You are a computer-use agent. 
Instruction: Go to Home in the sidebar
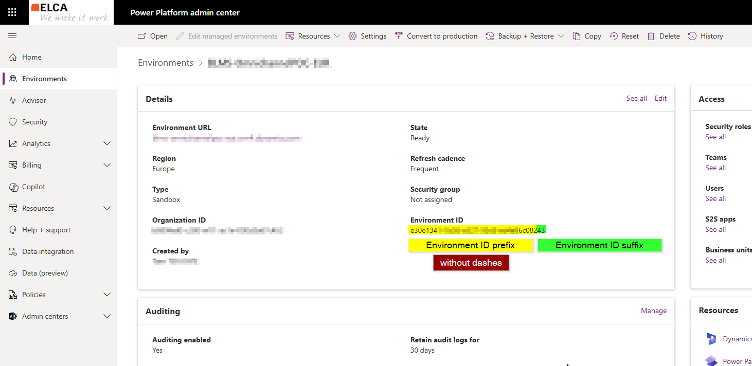(59, 57)
